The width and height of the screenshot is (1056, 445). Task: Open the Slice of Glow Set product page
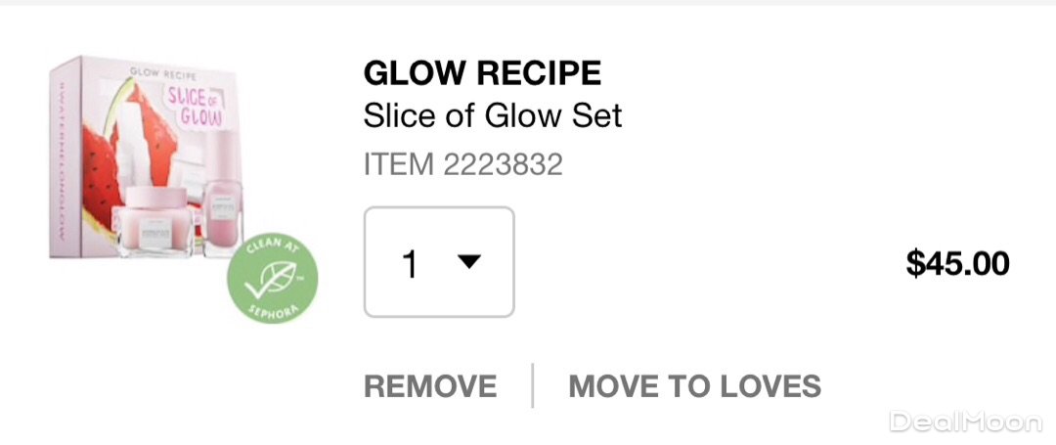click(492, 116)
